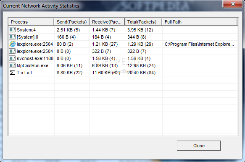Sort by Receive(Pac... column header
245x162 pixels.
(x=107, y=22)
